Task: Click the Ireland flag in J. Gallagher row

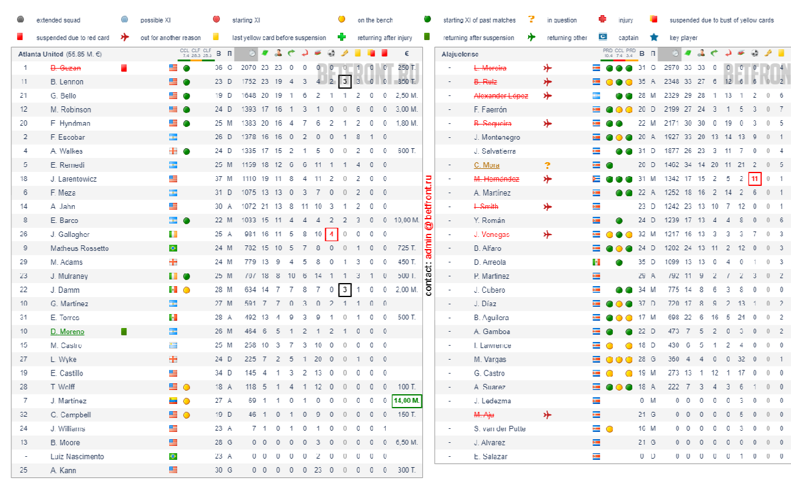Action: [x=173, y=234]
